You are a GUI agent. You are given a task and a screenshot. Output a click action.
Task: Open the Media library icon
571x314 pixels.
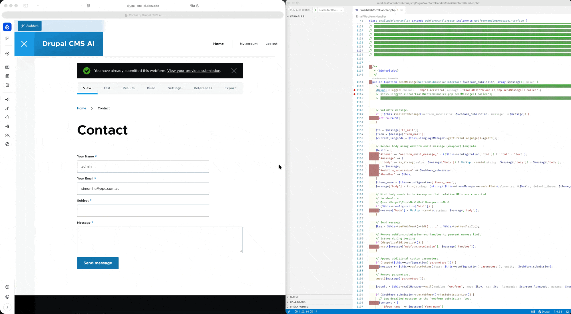pyautogui.click(x=7, y=76)
